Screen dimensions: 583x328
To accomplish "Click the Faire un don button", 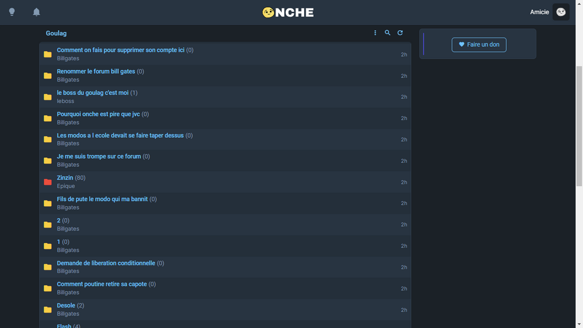I will click(479, 44).
